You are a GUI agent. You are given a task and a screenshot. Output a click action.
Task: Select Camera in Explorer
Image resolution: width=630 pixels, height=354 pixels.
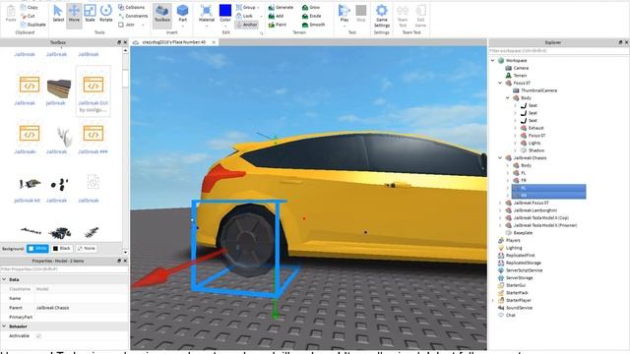click(x=521, y=68)
